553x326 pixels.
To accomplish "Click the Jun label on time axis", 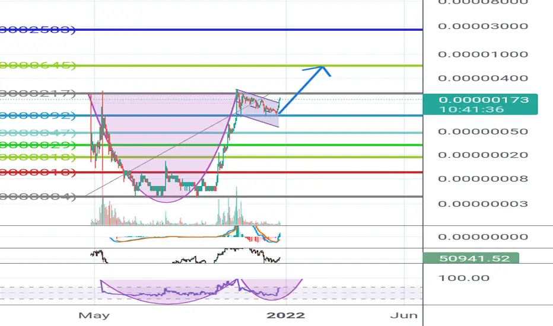I will [404, 315].
